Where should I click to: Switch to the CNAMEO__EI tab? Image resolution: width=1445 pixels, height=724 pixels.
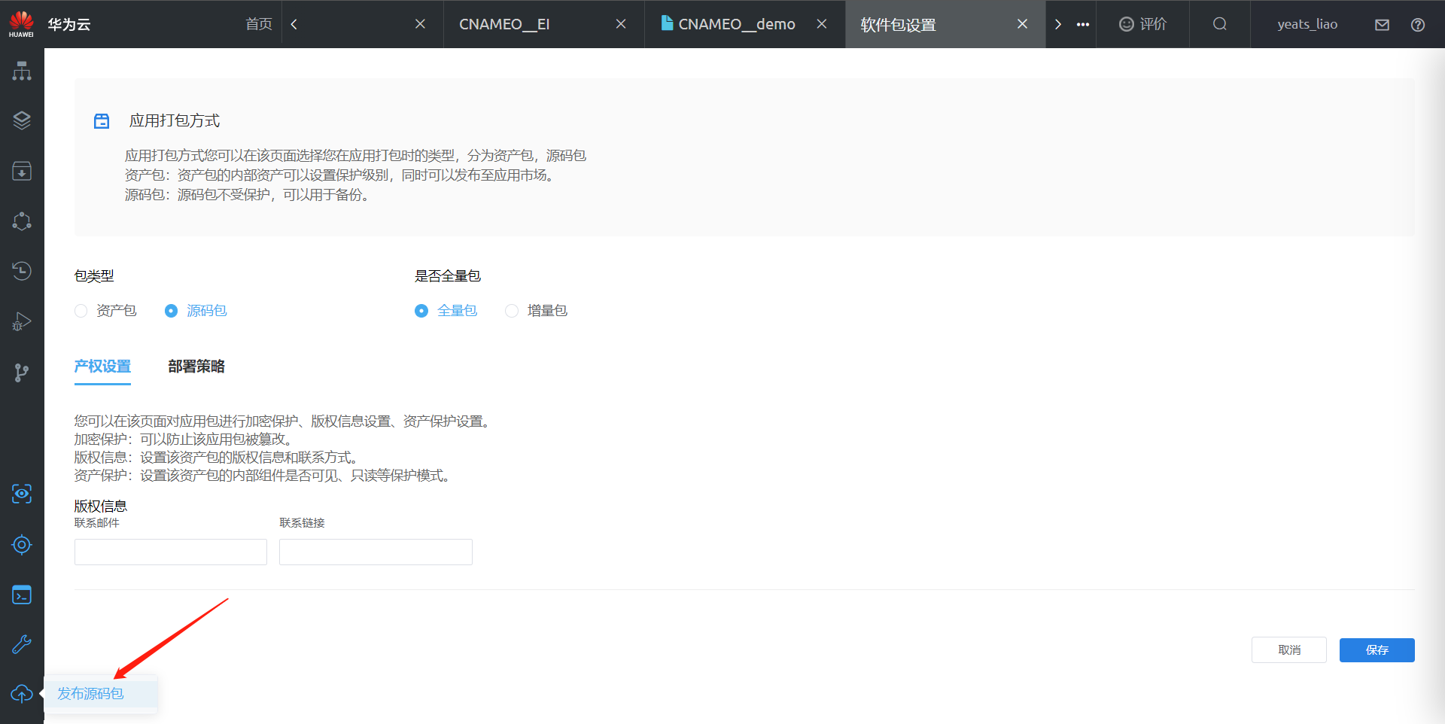(x=504, y=24)
